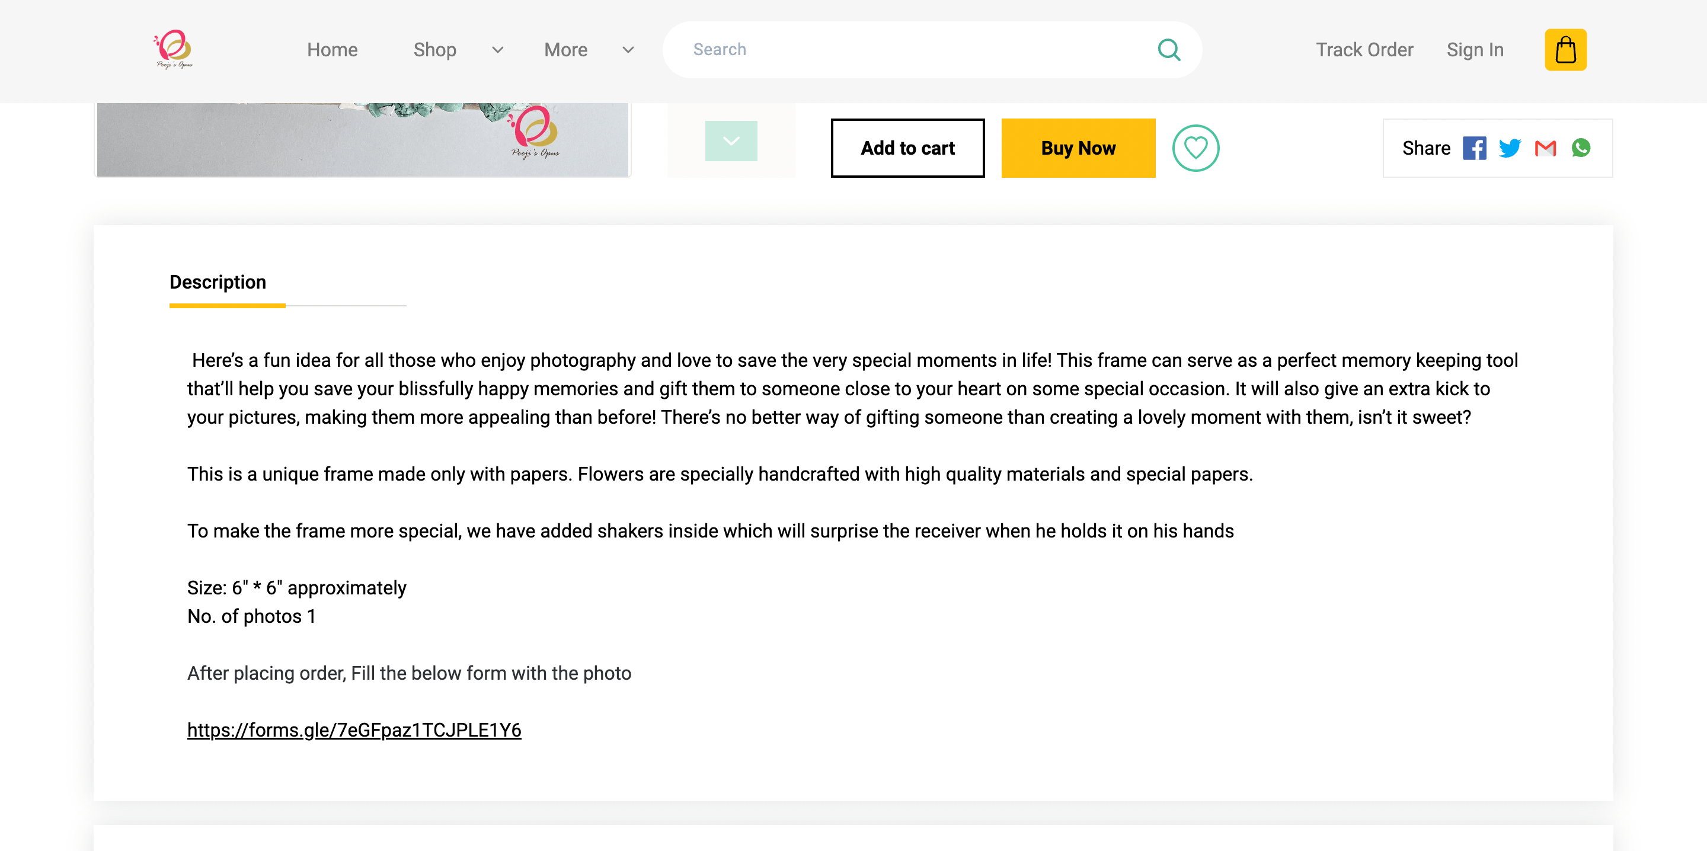This screenshot has height=851, width=1707.
Task: Select the Description tab
Action: coord(218,282)
